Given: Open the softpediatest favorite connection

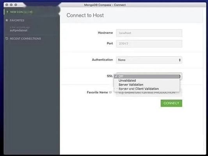Looking at the screenshot, I should (x=19, y=30).
